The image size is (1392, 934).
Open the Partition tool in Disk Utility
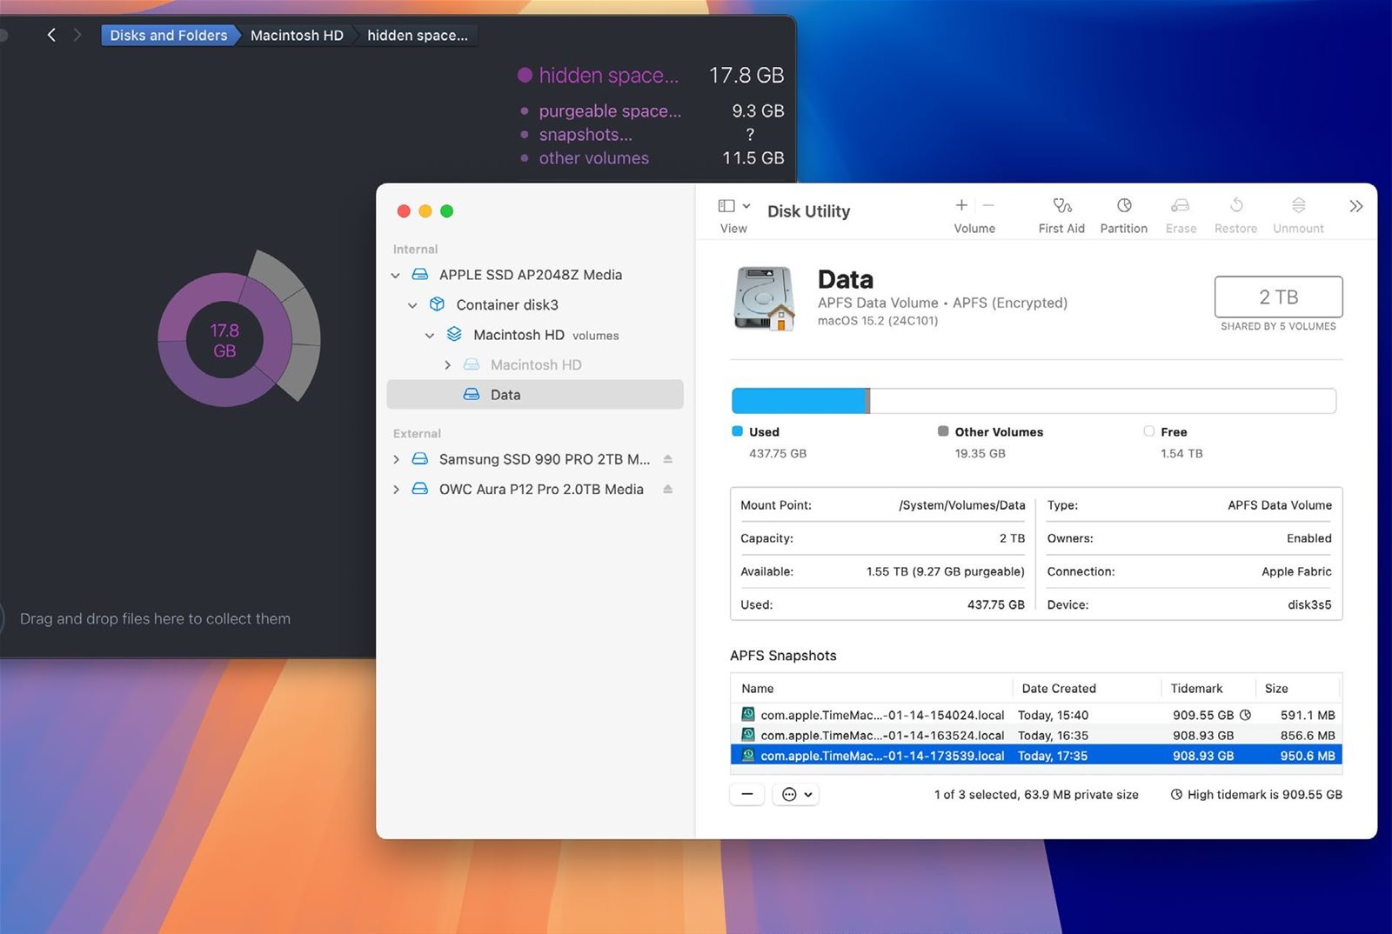pyautogui.click(x=1124, y=205)
